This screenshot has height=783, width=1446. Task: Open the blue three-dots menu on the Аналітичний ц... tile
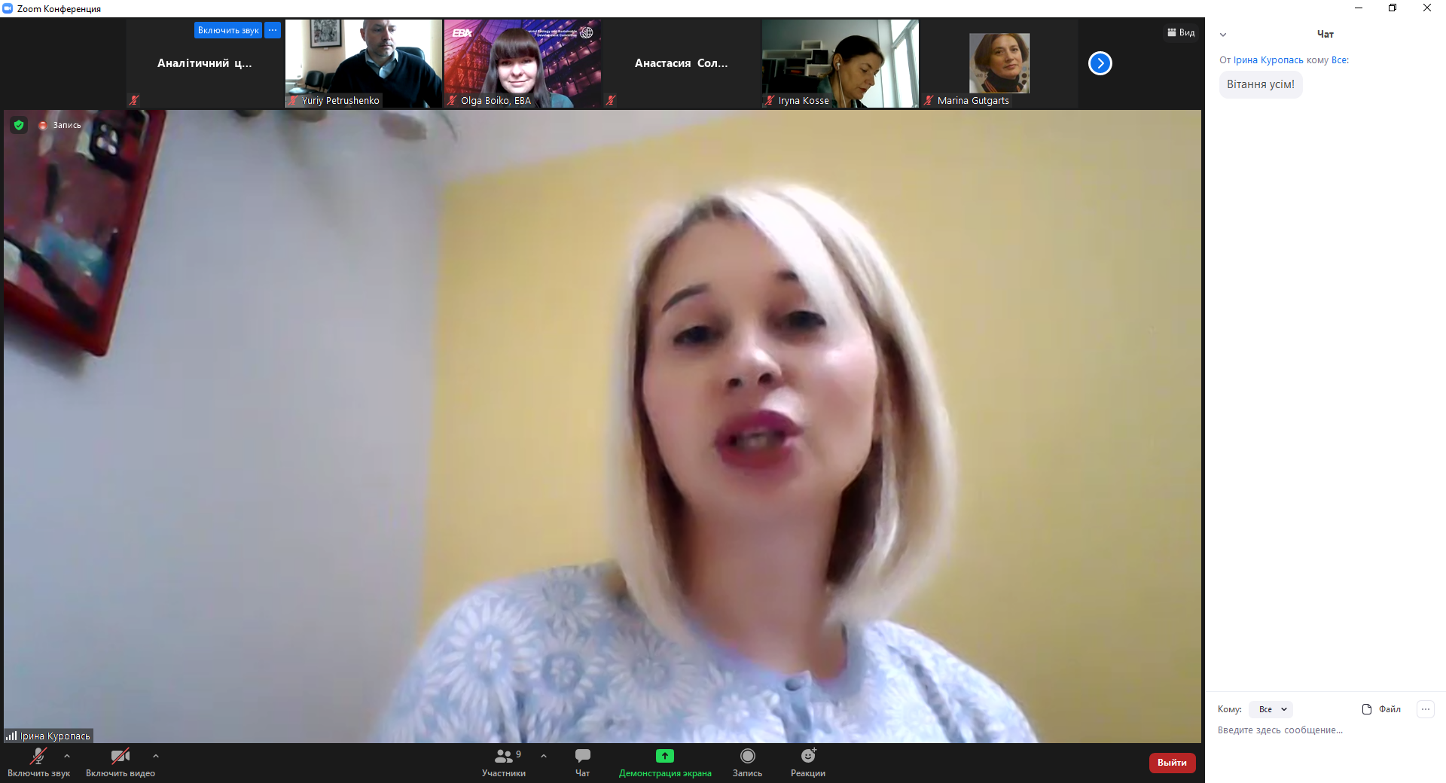point(273,30)
